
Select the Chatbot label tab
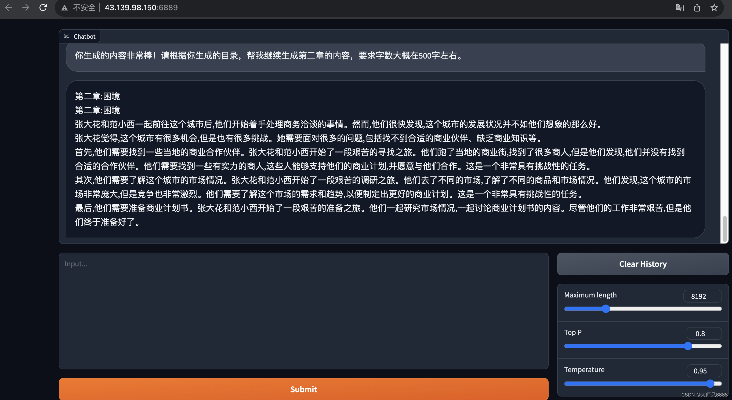pos(84,36)
